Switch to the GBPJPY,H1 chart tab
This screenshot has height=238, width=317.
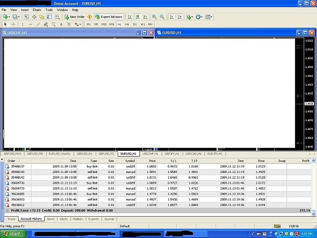point(172,154)
